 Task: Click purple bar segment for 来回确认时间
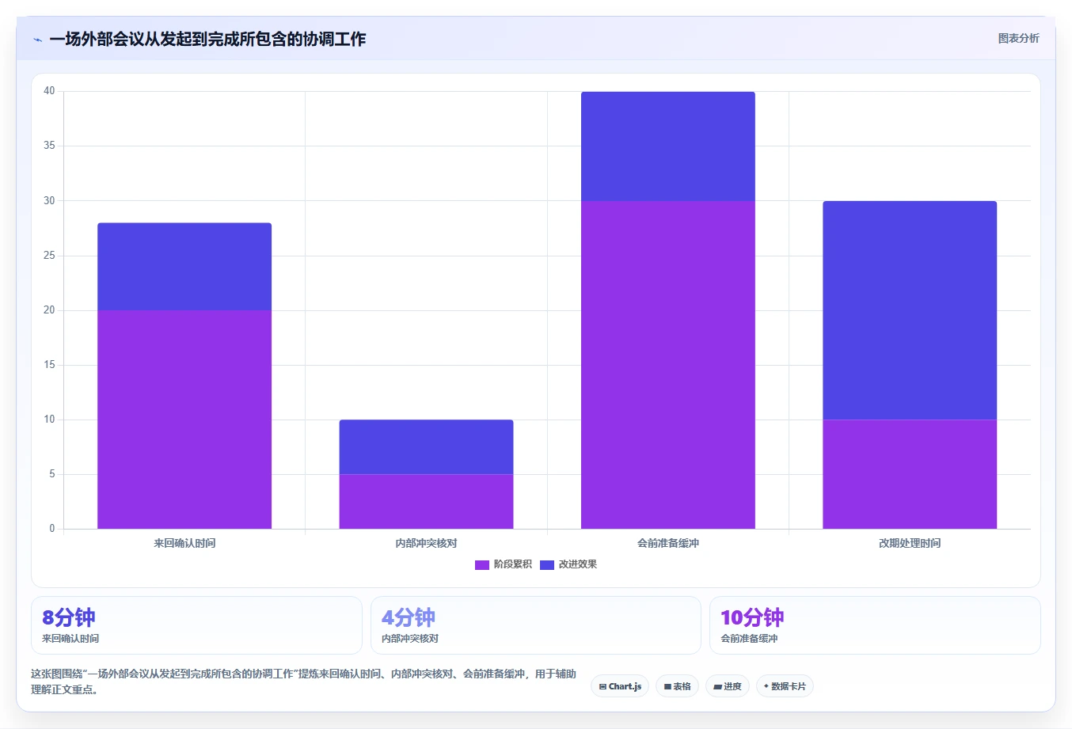click(184, 420)
